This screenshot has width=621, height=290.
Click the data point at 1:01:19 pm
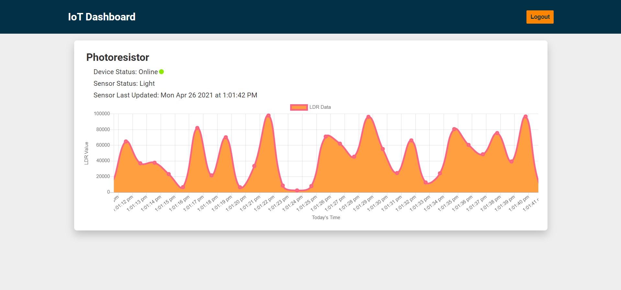point(226,137)
